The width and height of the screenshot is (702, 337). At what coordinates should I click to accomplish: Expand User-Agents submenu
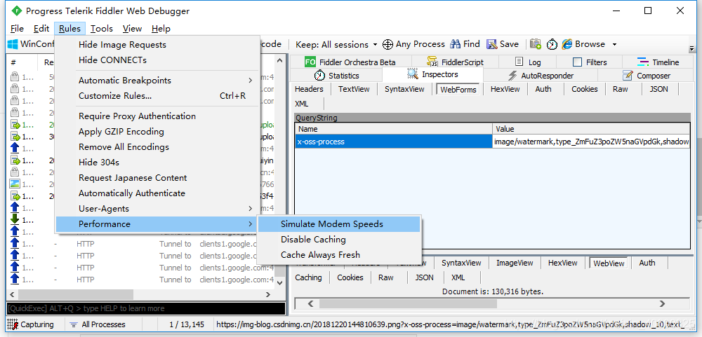[157, 209]
